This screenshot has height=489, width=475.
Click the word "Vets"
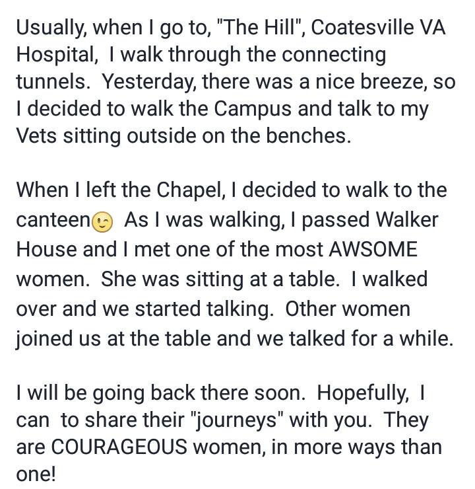(x=36, y=136)
